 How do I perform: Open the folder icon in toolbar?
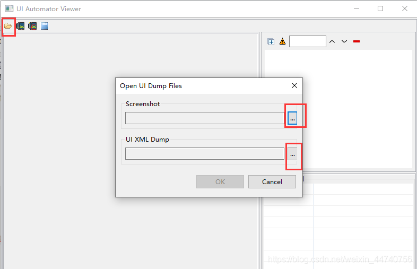point(8,26)
